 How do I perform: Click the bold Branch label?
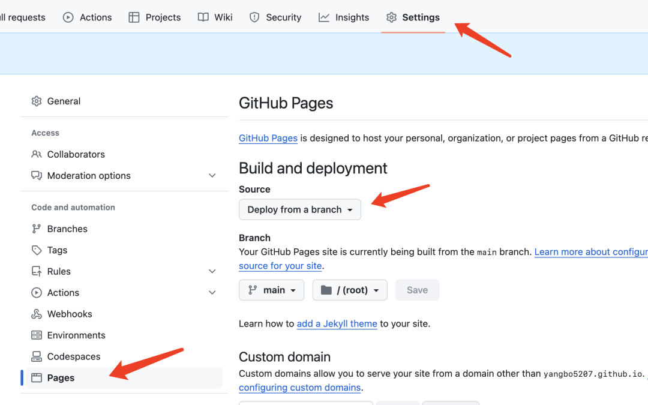coord(254,238)
